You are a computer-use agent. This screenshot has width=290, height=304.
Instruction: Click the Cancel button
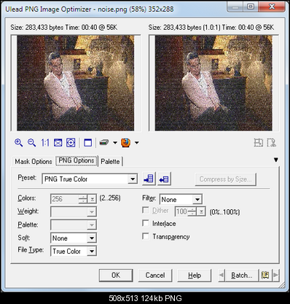pyautogui.click(x=155, y=276)
